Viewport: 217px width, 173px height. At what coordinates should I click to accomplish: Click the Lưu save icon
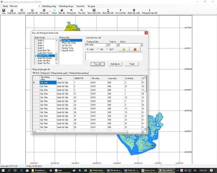pos(4,10)
